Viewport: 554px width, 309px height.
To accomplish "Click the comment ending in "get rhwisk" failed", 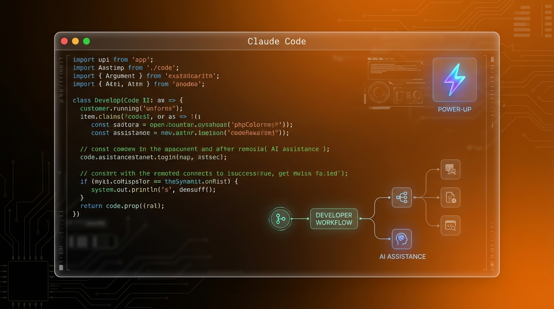I will (214, 173).
